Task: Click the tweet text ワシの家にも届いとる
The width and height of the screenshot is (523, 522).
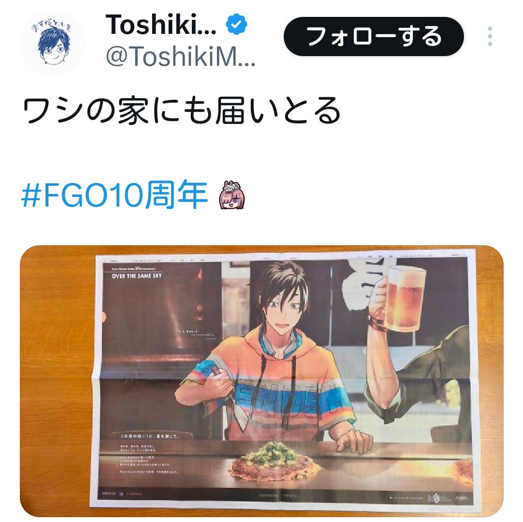Action: (181, 110)
